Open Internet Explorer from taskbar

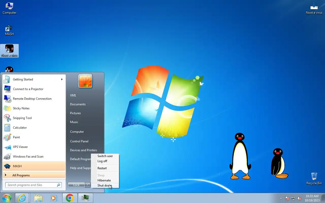pyautogui.click(x=22, y=198)
